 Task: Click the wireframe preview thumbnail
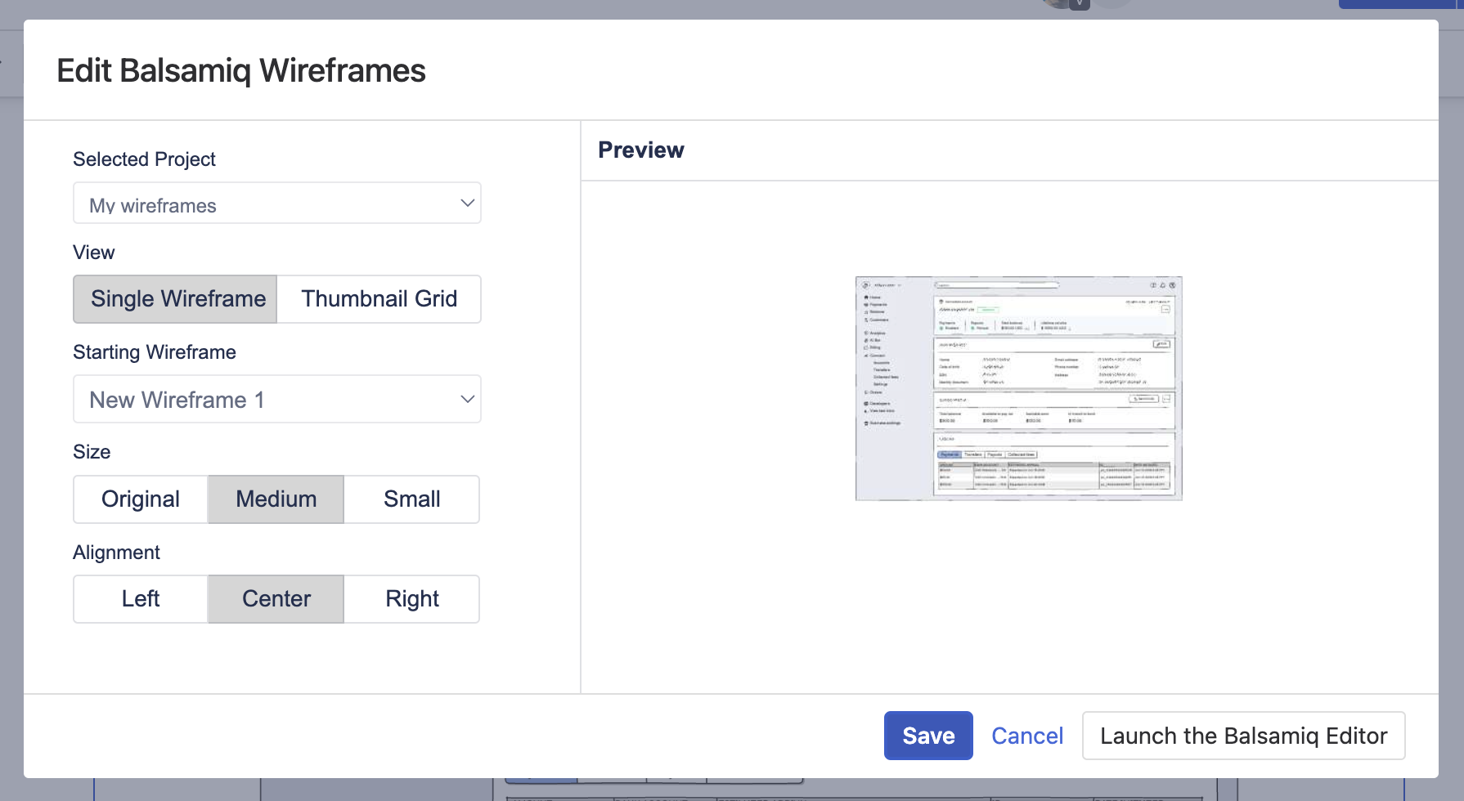1018,388
